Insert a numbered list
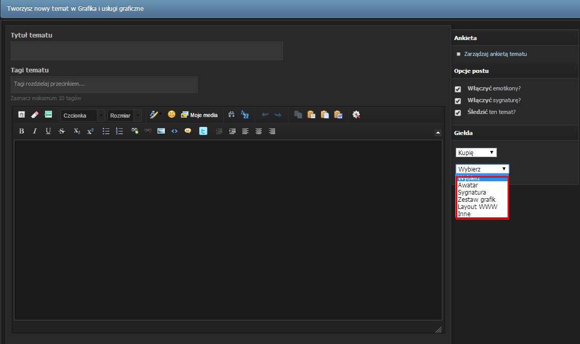The width and height of the screenshot is (580, 344). coord(119,131)
